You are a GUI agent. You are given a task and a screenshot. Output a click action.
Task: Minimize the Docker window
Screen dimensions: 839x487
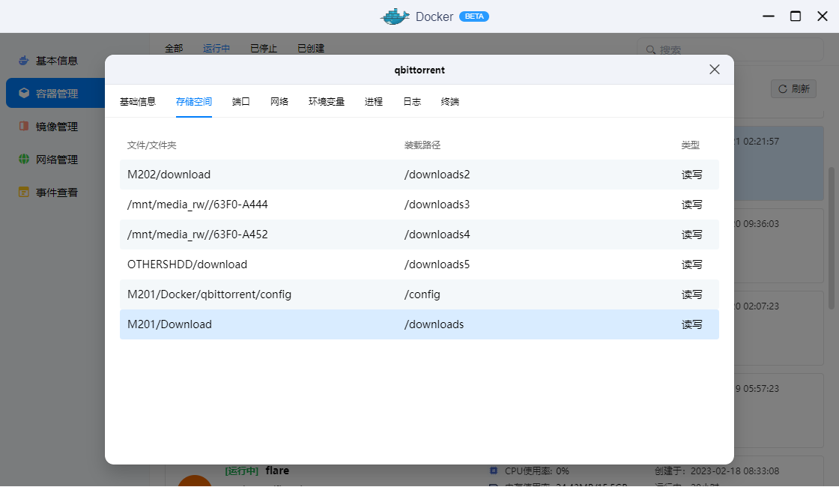(x=769, y=16)
